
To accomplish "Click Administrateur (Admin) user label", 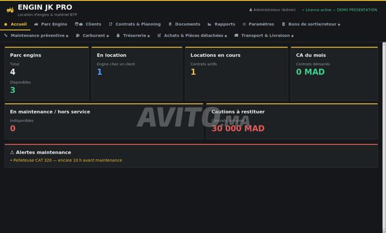I will pyautogui.click(x=274, y=10).
